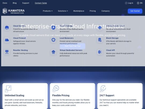
Task: Click 'Set up an isolated private cloud' description
Action: coord(118,30)
